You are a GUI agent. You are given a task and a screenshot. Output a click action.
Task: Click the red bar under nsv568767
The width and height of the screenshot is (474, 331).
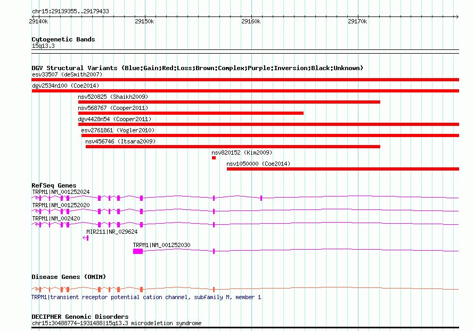191,113
